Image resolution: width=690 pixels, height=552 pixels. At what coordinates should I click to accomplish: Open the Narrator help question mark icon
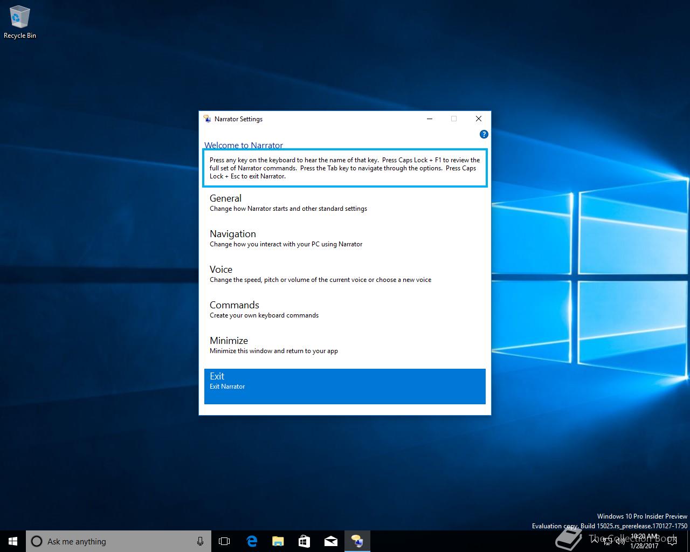[484, 134]
